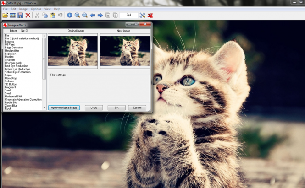
Task: Open the Slideshow toolbar icon
Action: pos(13,15)
